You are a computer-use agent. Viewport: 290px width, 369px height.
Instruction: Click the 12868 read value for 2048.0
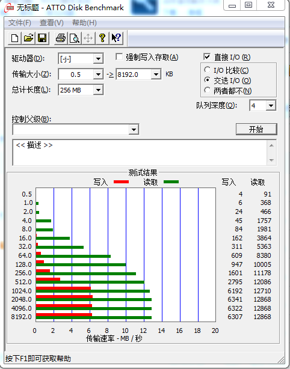coord(262,299)
